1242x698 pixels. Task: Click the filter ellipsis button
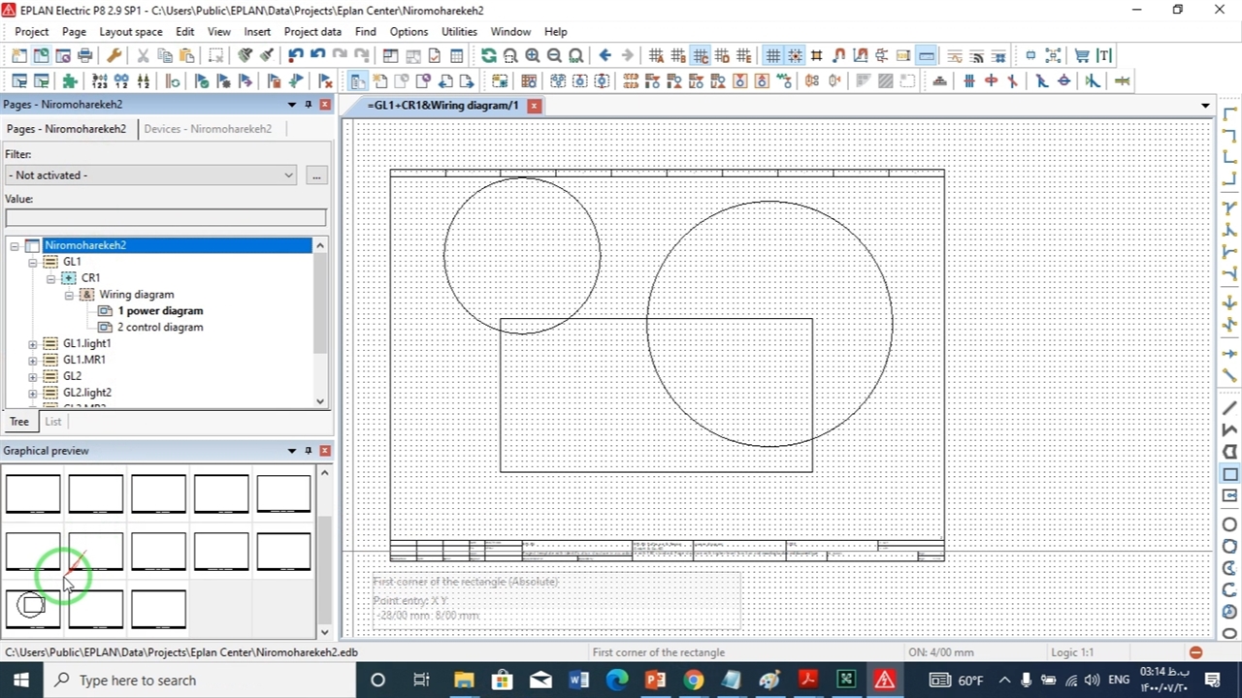[315, 175]
